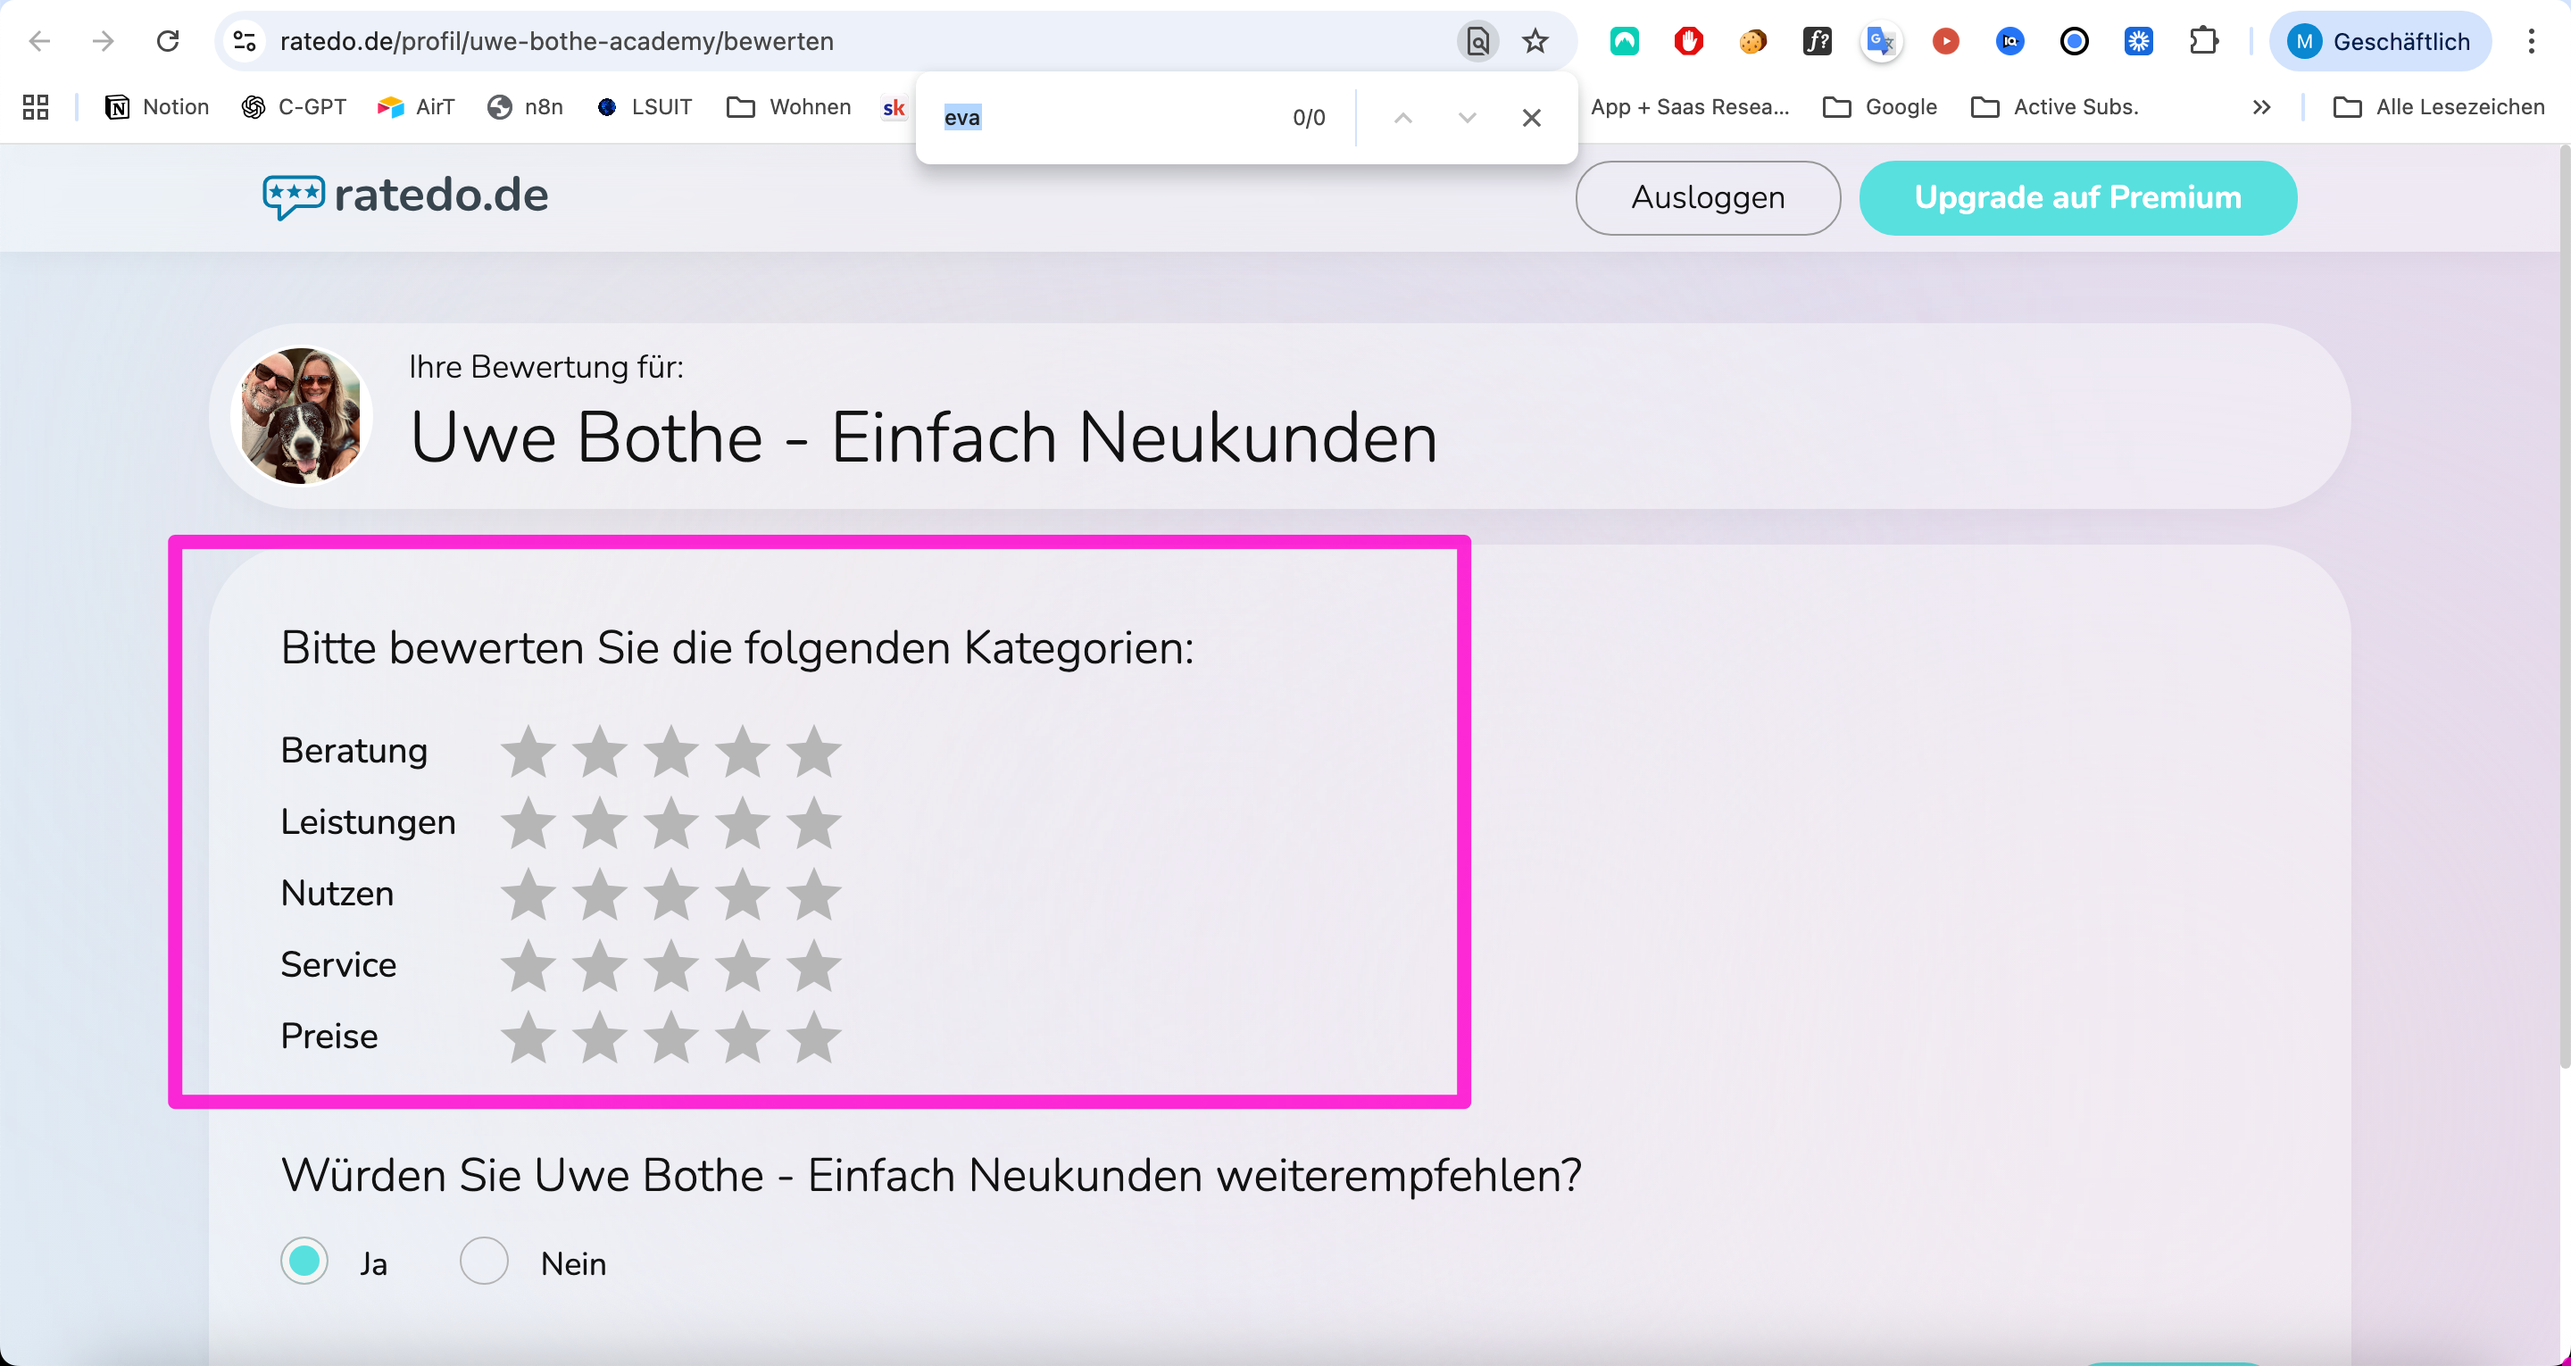The width and height of the screenshot is (2571, 1366).
Task: Open the black circle extension icon
Action: pos(2074,41)
